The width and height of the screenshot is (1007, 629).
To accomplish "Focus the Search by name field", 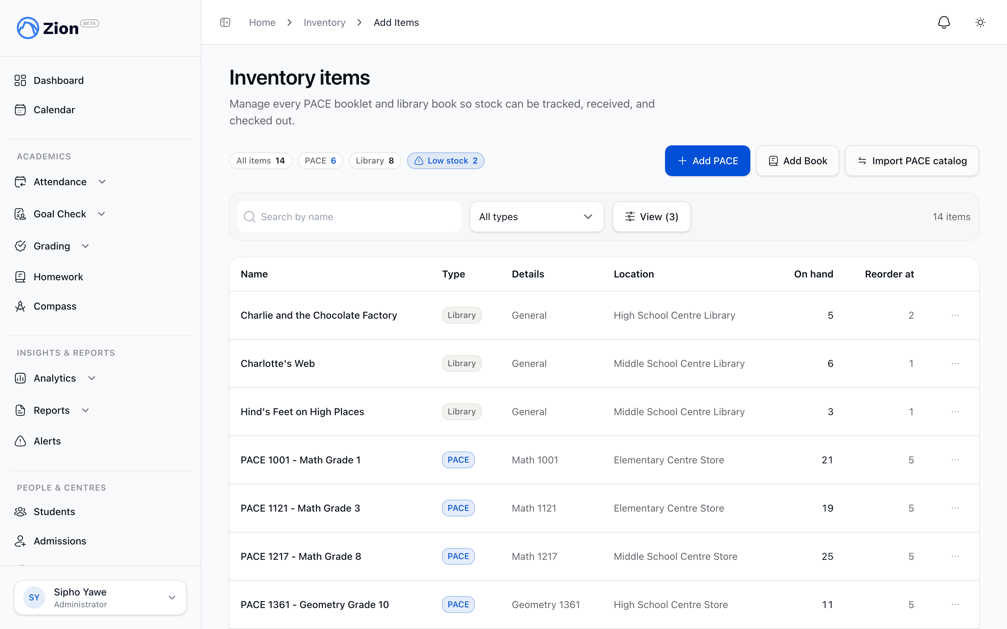I will (350, 217).
